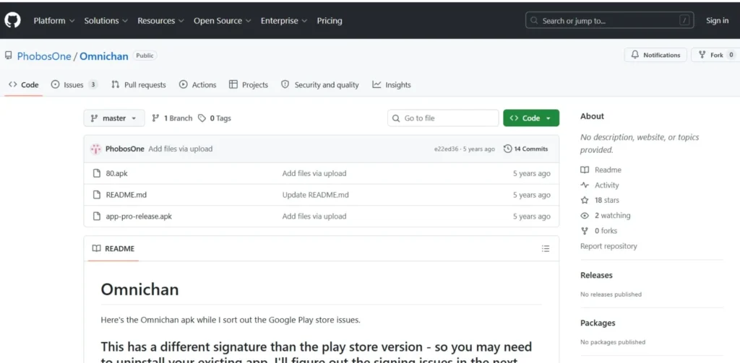Switch to the Issues tab
This screenshot has width=740, height=363.
pos(74,85)
